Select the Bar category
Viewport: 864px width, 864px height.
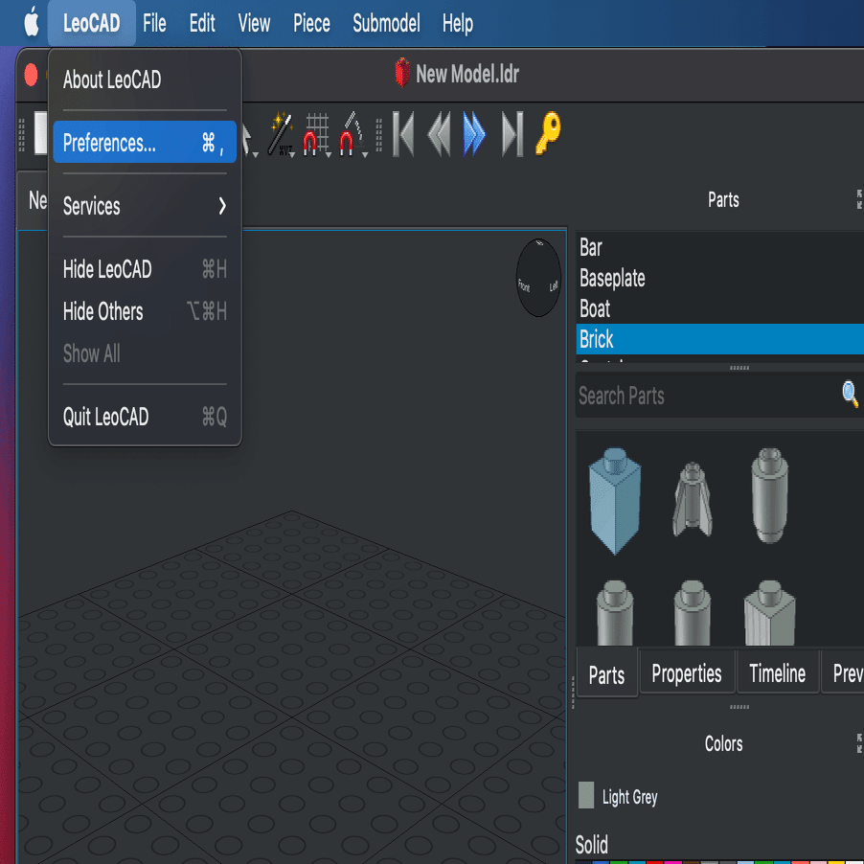point(719,247)
